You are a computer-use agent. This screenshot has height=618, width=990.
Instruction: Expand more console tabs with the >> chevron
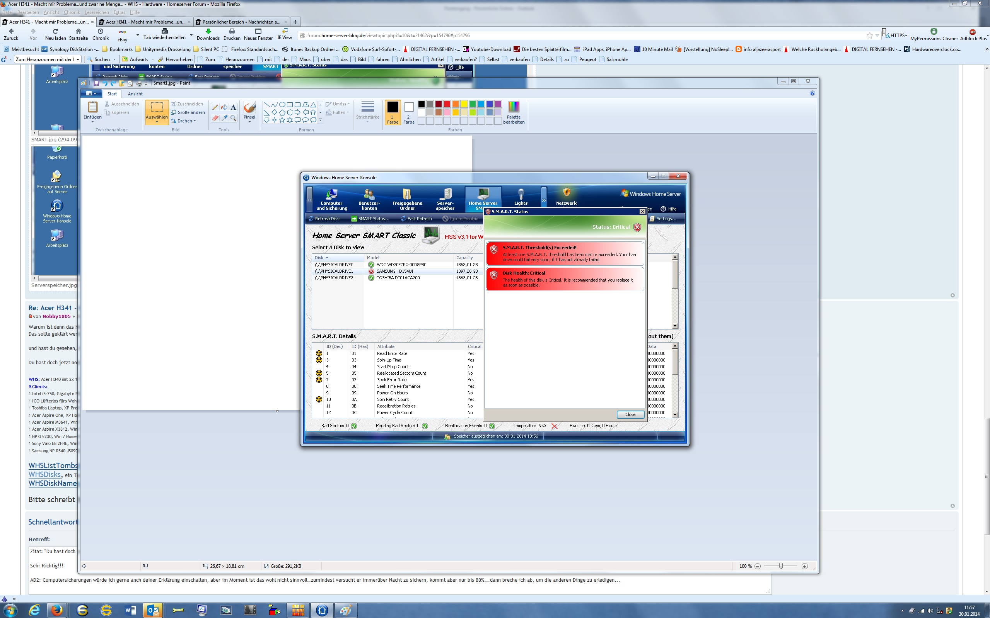(x=544, y=200)
